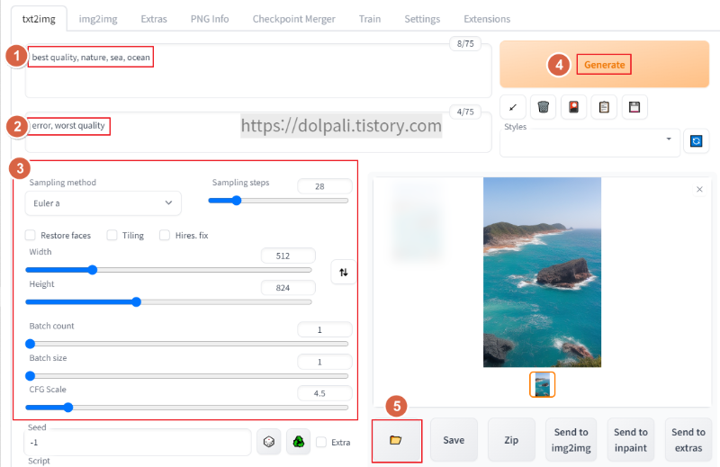Click the red card icon for extra networks

[573, 107]
